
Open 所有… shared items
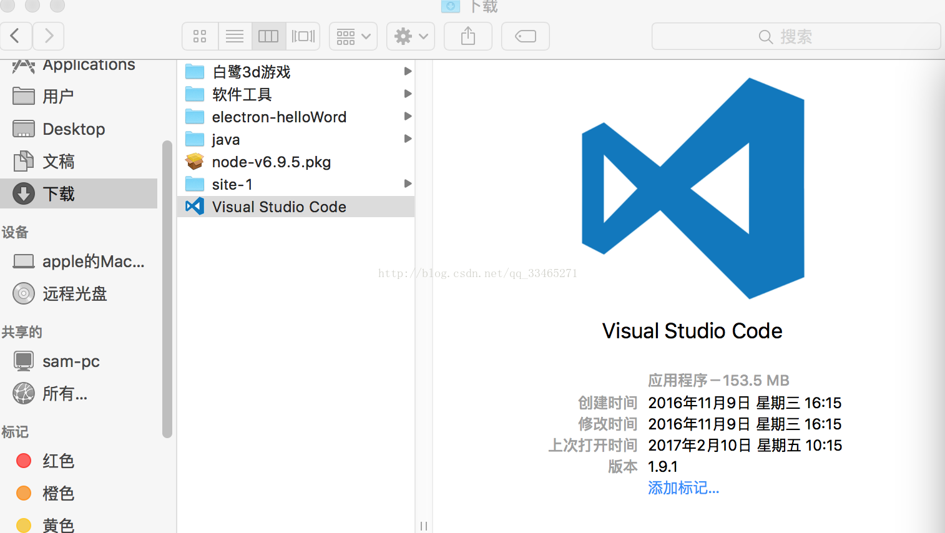point(79,393)
